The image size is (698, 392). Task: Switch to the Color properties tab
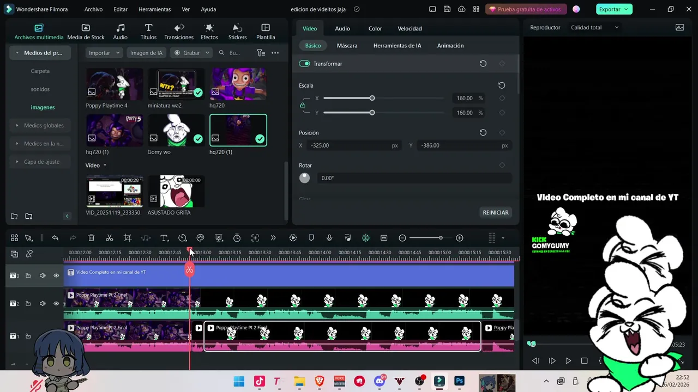click(375, 28)
